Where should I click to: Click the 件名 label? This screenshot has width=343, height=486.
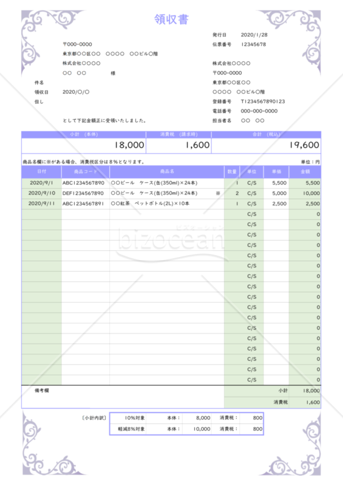pyautogui.click(x=39, y=83)
